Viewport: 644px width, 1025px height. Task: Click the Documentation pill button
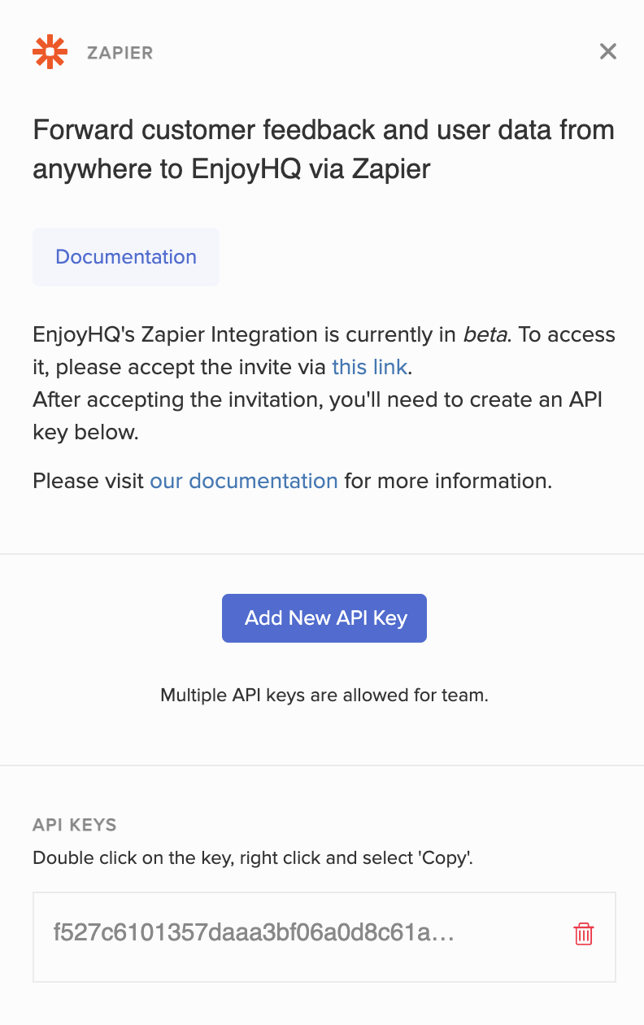pos(125,256)
